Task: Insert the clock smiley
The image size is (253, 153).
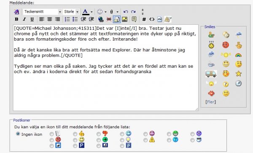Action: pyautogui.click(x=238, y=83)
